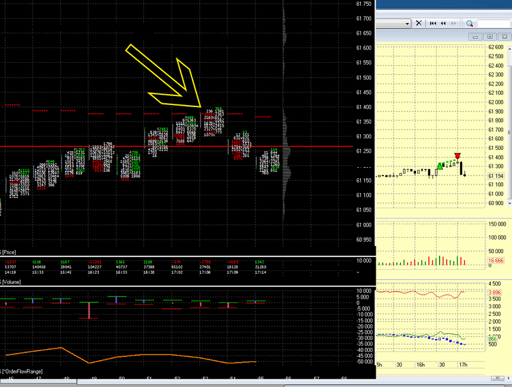Click the volume total 95102
Viewport: 512px width, 387px height.
tap(177, 267)
